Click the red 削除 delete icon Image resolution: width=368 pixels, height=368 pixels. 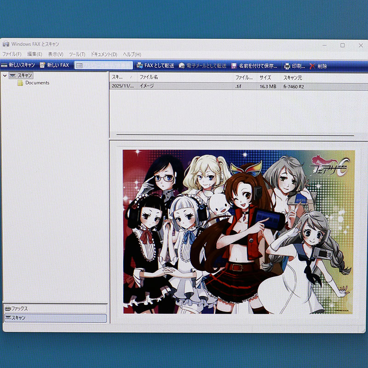click(312, 65)
